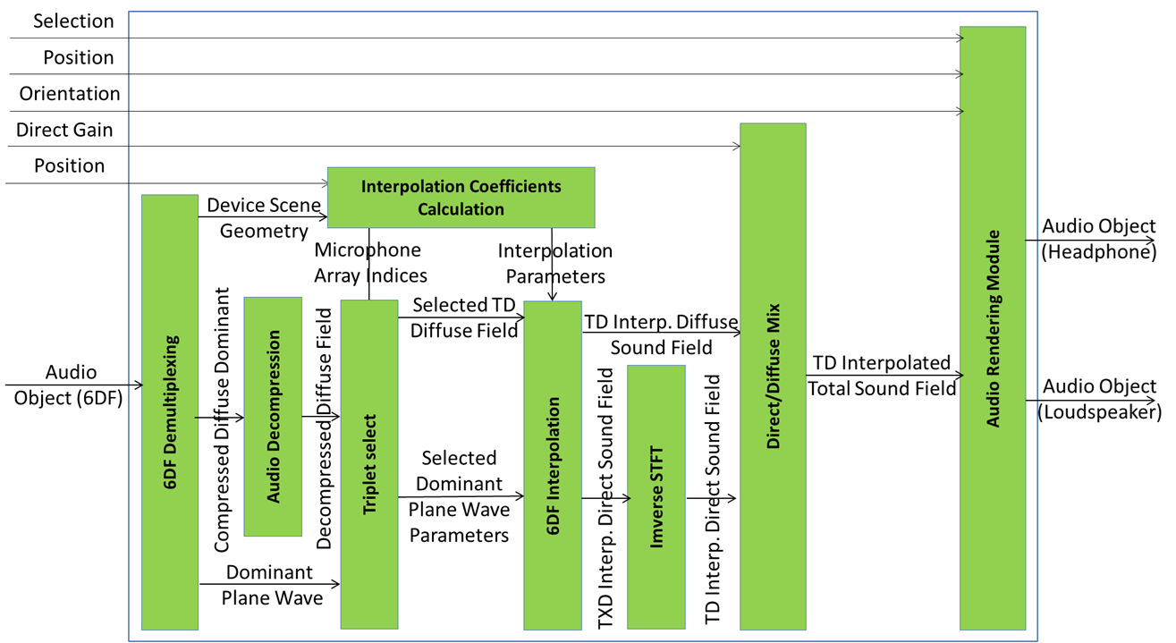Select the Selected TD Diffuse Field label
Image resolution: width=1176 pixels, height=643 pixels.
(x=464, y=317)
